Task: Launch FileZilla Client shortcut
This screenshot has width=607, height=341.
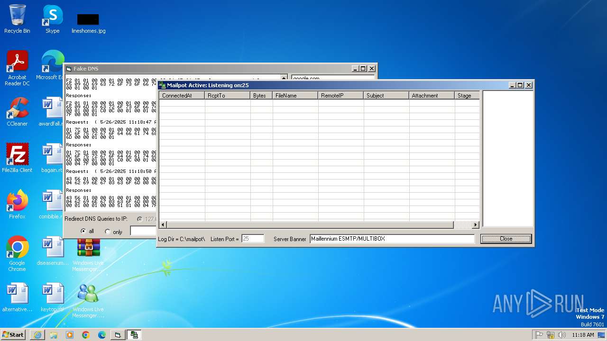Action: pos(17,158)
